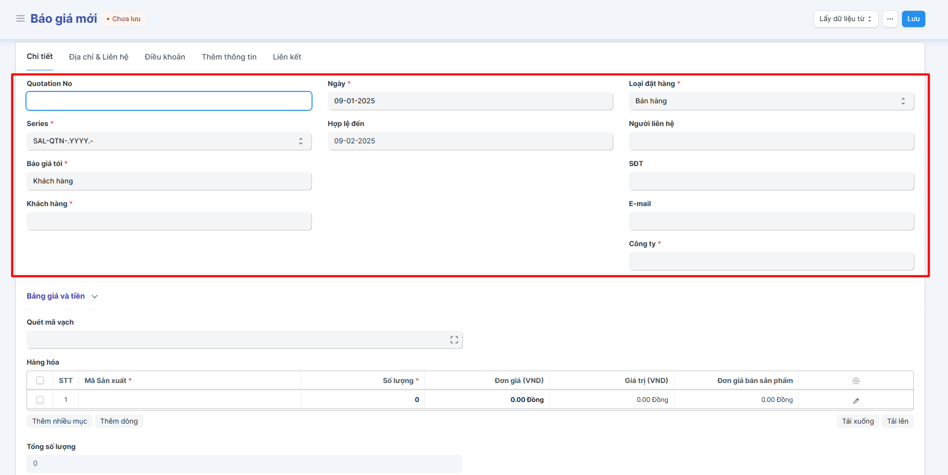Check the row 1 item checkbox
The width and height of the screenshot is (948, 475).
(x=40, y=400)
